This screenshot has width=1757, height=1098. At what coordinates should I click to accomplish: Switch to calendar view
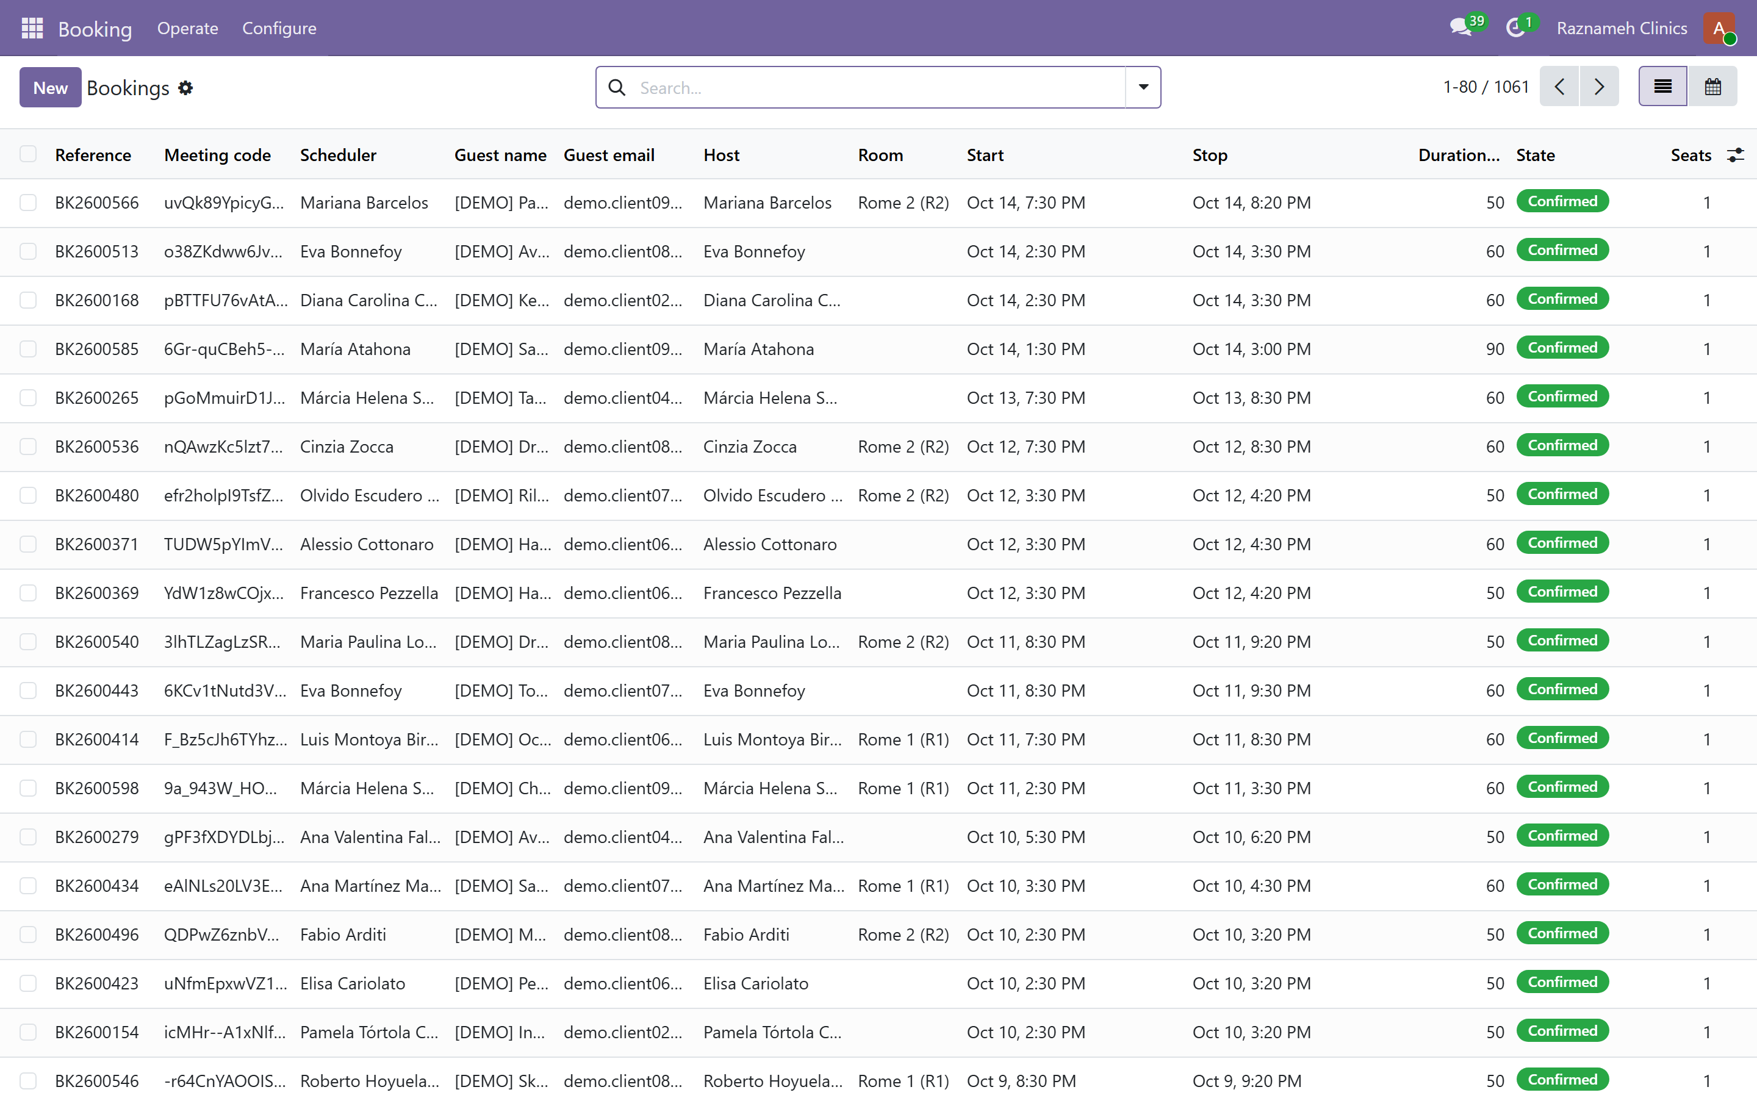[x=1712, y=87]
